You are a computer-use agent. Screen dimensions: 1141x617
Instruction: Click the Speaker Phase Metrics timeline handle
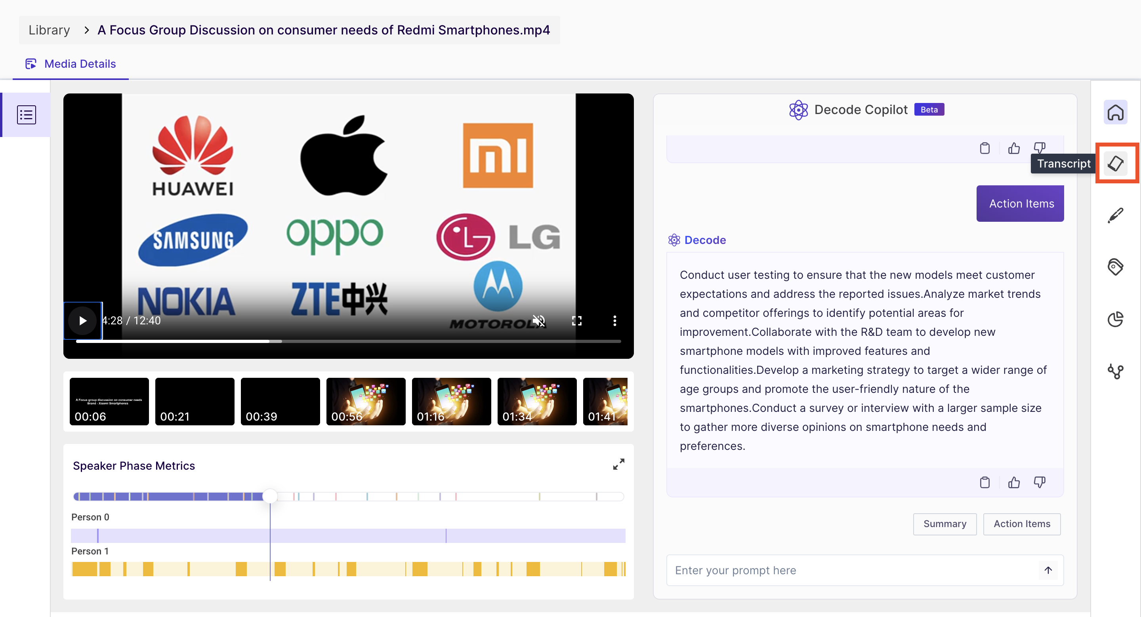pos(270,496)
